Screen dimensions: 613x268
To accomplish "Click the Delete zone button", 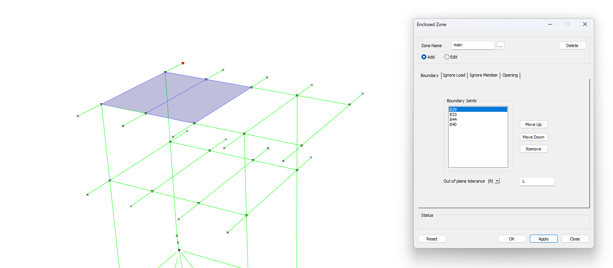I will click(x=572, y=46).
